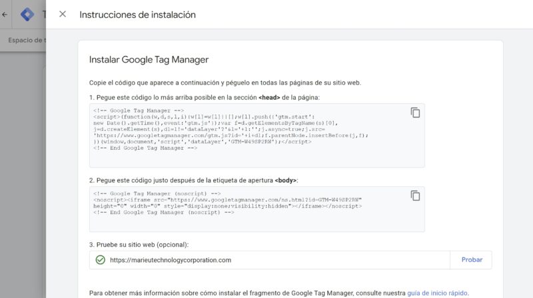The image size is (533, 298).
Task: Copy the head section code snippet
Action: click(x=415, y=112)
